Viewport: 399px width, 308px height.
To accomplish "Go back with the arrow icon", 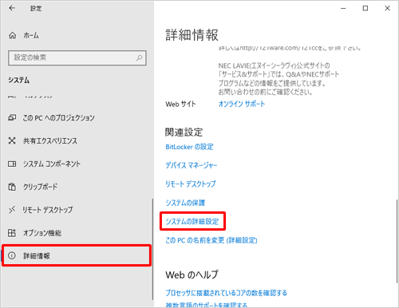I will [12, 8].
